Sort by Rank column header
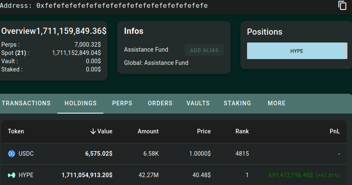The width and height of the screenshot is (352, 185). 242,131
